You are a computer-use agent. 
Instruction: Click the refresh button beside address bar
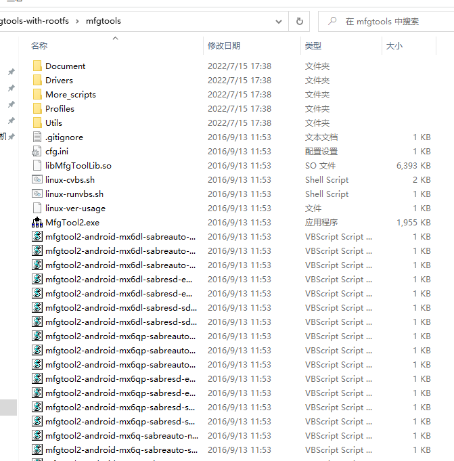click(299, 21)
